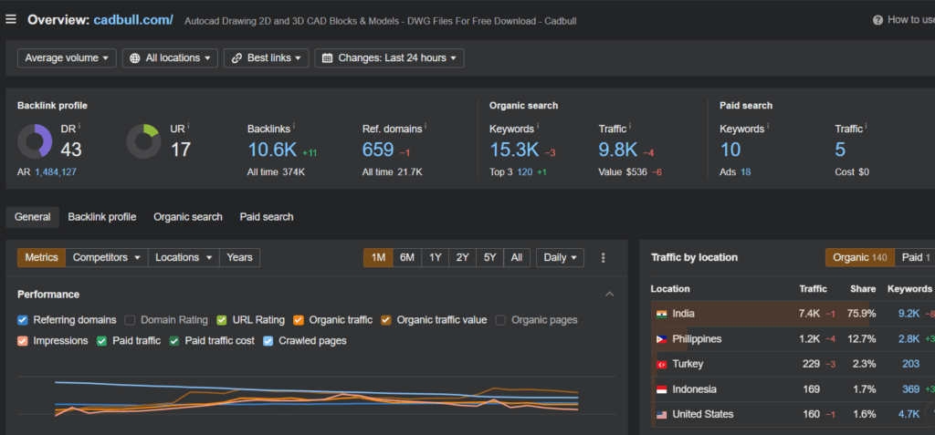
Task: Open paid Ads count 18
Action: 745,172
